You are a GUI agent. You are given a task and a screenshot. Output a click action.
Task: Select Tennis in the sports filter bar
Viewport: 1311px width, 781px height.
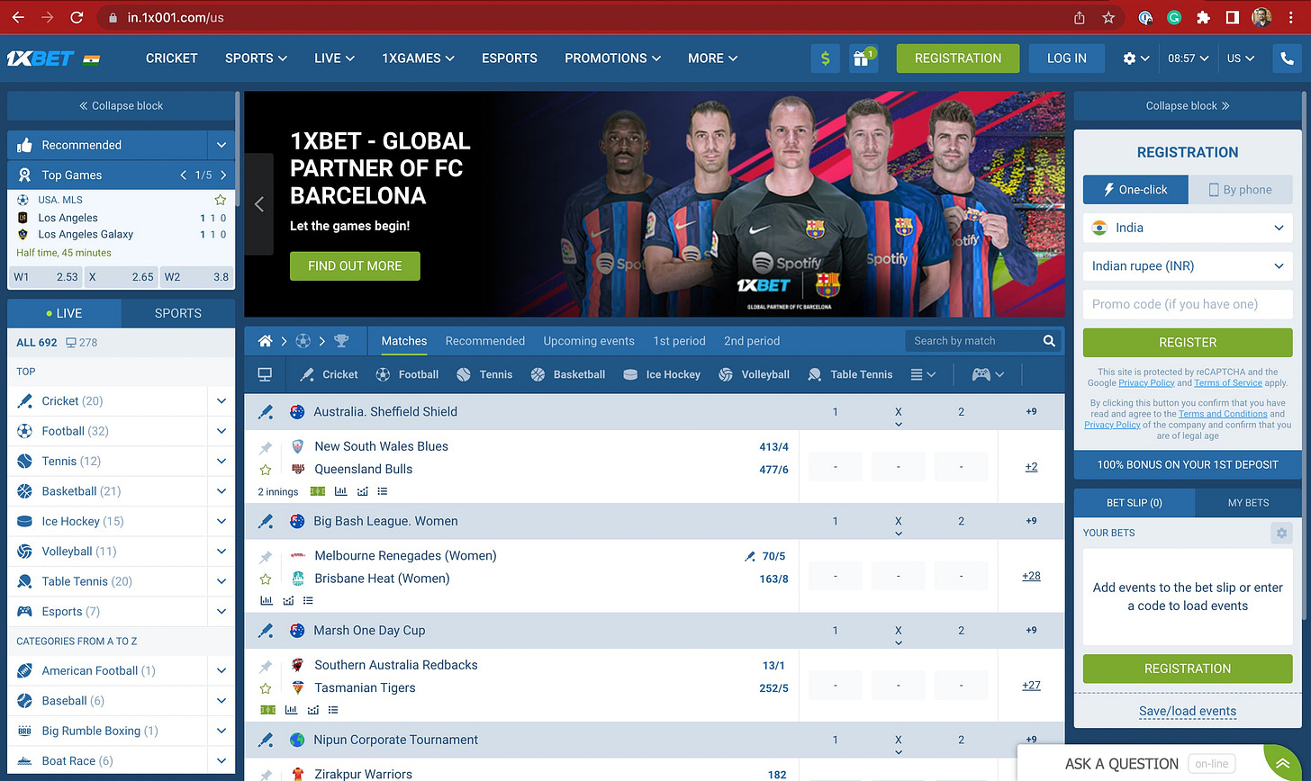(x=485, y=374)
